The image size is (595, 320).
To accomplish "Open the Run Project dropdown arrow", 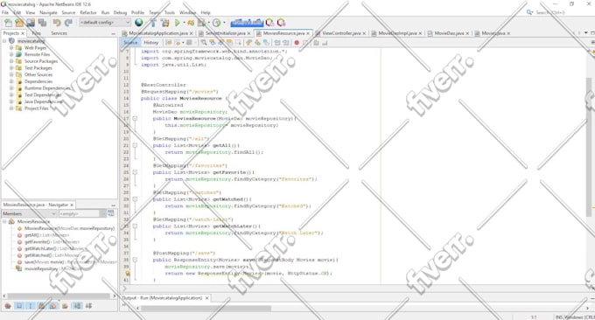I will (x=184, y=23).
